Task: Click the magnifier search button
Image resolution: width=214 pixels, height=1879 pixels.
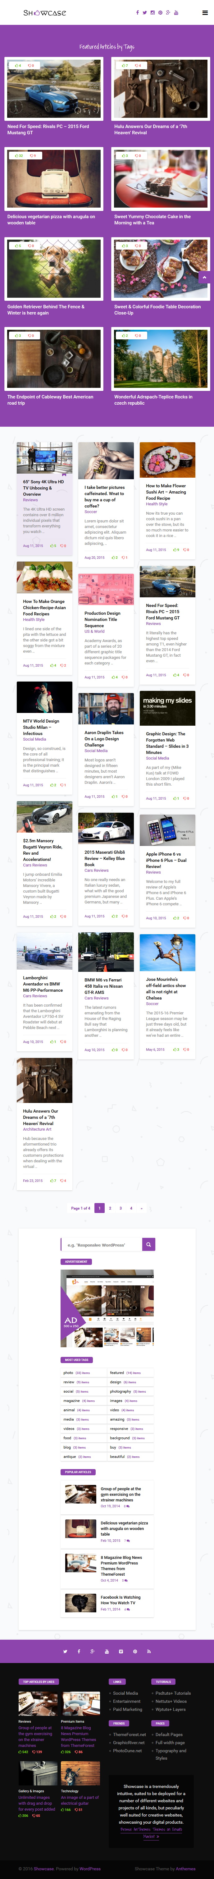Action: [x=148, y=1244]
